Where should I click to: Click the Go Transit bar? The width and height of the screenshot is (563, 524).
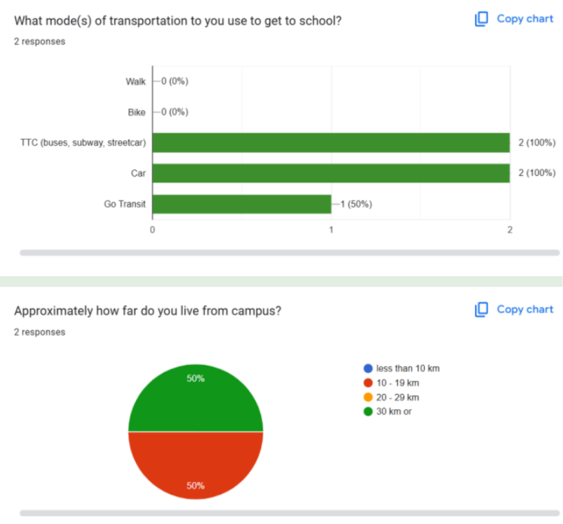[242, 204]
